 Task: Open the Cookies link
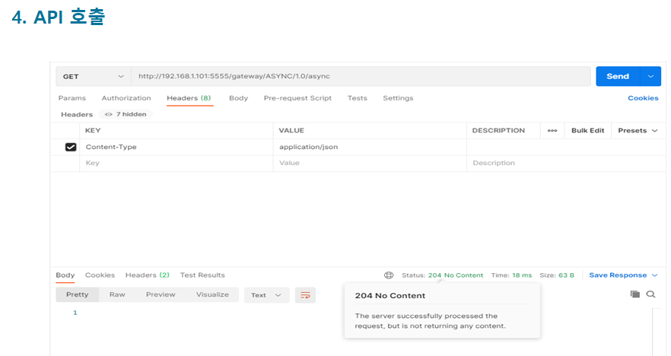point(642,98)
